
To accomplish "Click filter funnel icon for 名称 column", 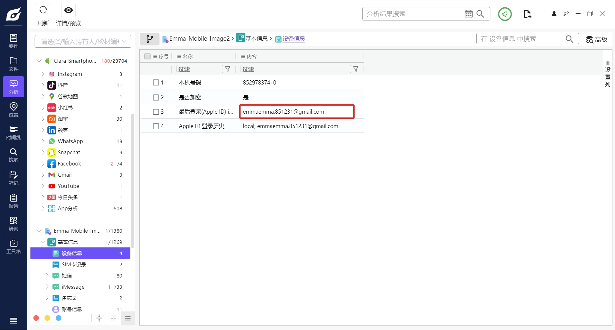I will pos(228,69).
